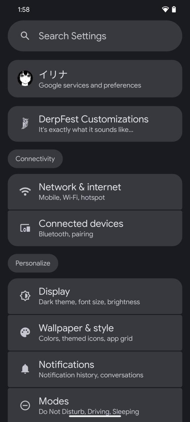The height and width of the screenshot is (422, 190).
Task: Tap the Notifications bell icon
Action: pyautogui.click(x=25, y=369)
